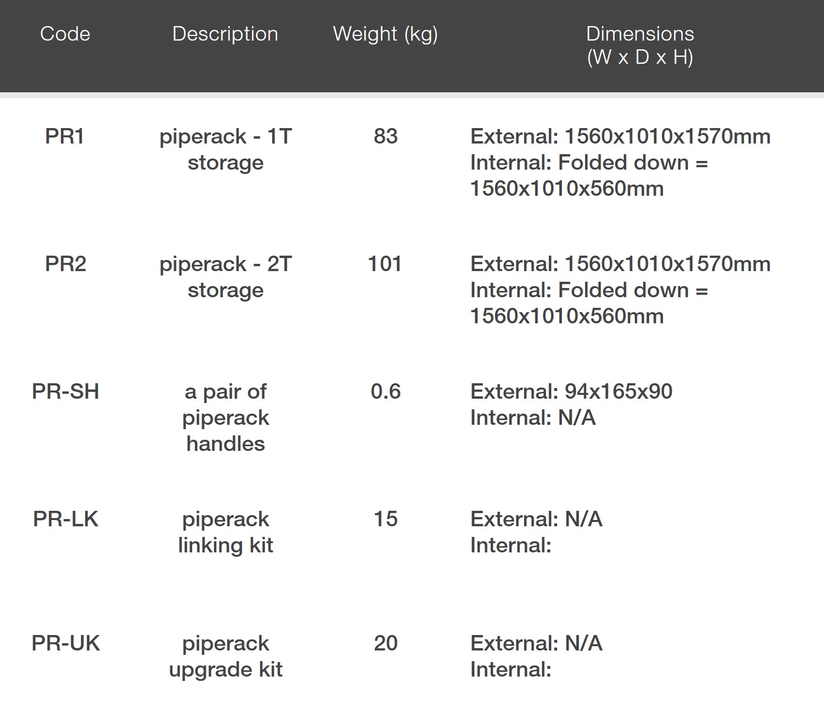Click the External: 94x165x90 dimensions text
Image resolution: width=824 pixels, height=722 pixels.
click(571, 391)
